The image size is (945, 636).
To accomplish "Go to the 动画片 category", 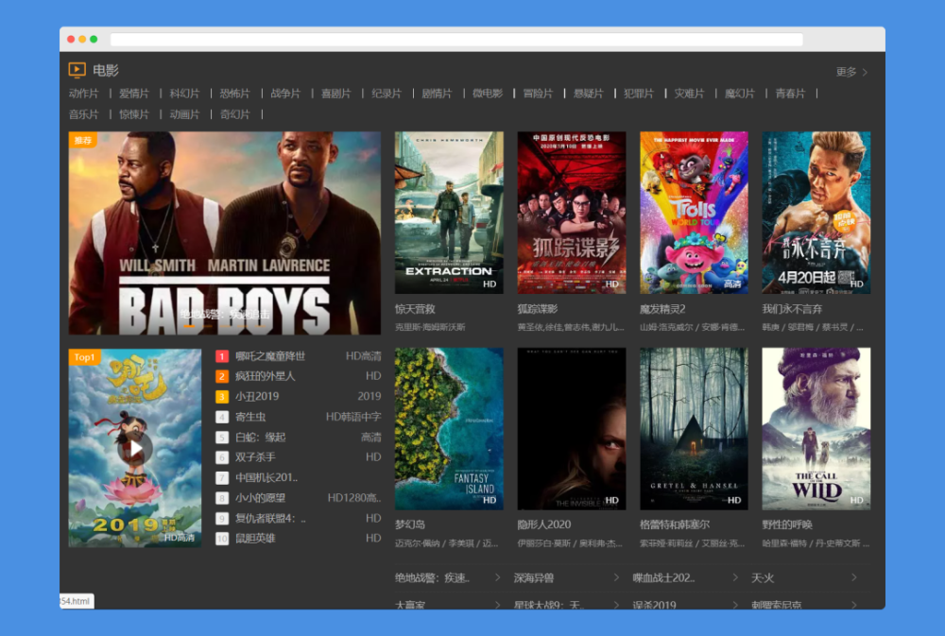I will click(x=184, y=114).
